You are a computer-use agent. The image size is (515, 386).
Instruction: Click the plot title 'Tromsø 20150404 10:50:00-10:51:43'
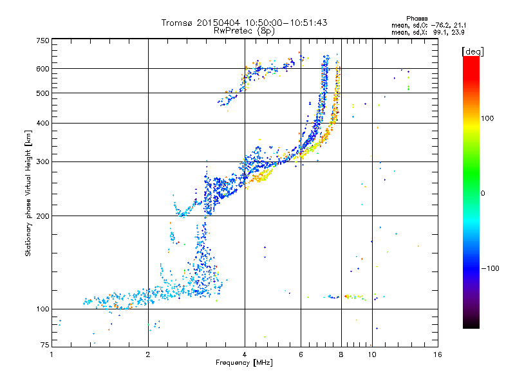pyautogui.click(x=244, y=23)
